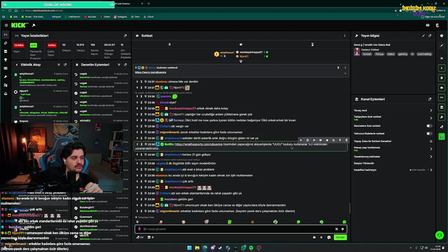Delete the hovered BotRix message with trash icon

click(346, 140)
